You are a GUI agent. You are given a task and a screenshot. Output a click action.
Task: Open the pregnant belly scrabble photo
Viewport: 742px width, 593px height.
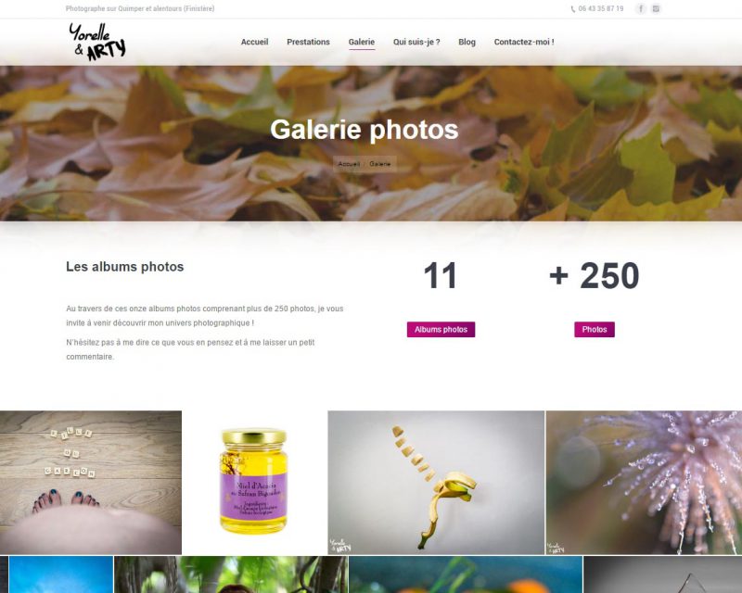point(91,483)
